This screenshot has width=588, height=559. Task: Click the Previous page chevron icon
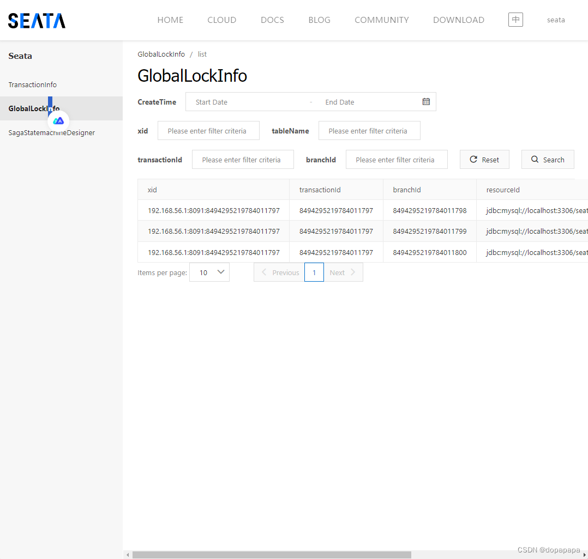coord(263,272)
